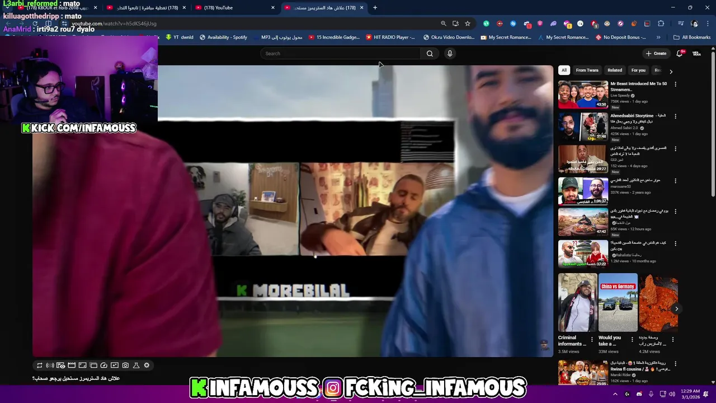Click the speedometer icon under video
The width and height of the screenshot is (716, 403).
[x=103, y=365]
